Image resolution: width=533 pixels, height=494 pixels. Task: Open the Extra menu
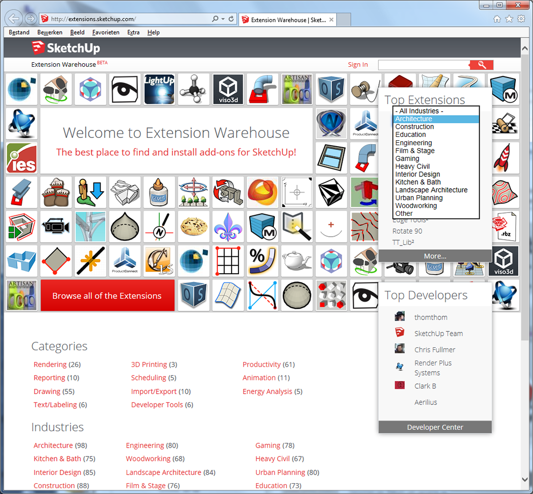point(133,32)
